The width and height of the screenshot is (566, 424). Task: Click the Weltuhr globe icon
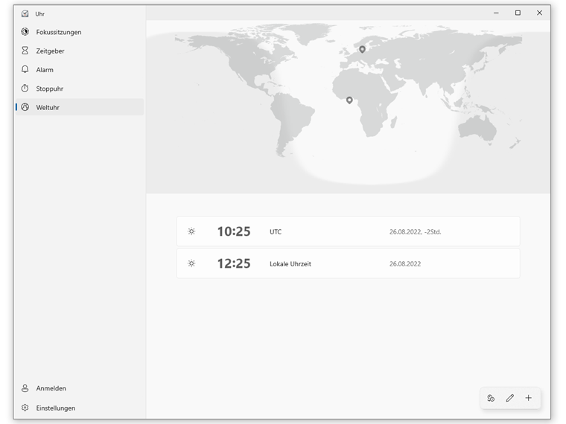pyautogui.click(x=25, y=107)
